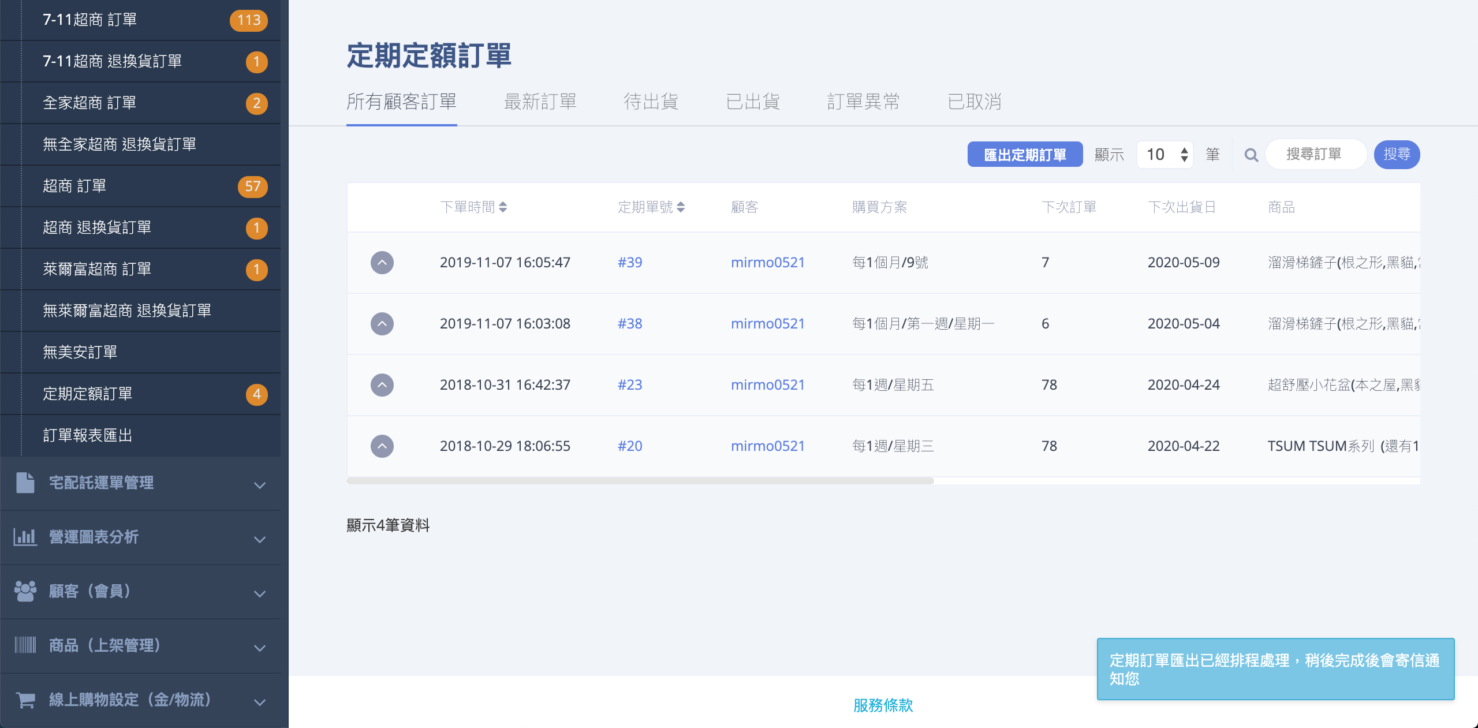Click purchase plan 每1週/星期三

(x=893, y=446)
